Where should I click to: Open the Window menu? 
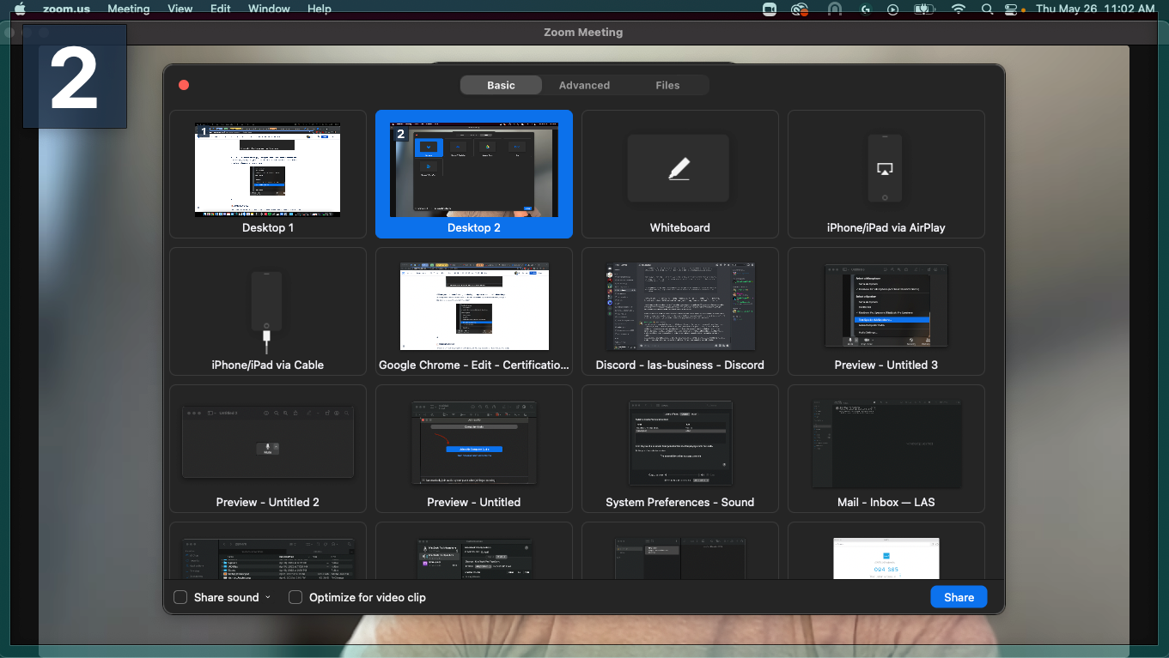[269, 9]
